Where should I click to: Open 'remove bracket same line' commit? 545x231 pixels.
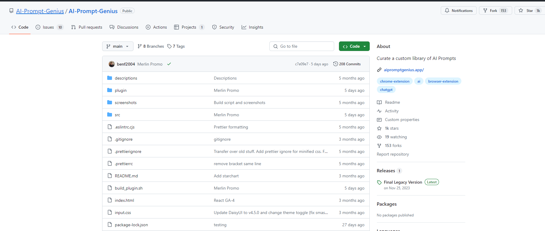(x=237, y=164)
